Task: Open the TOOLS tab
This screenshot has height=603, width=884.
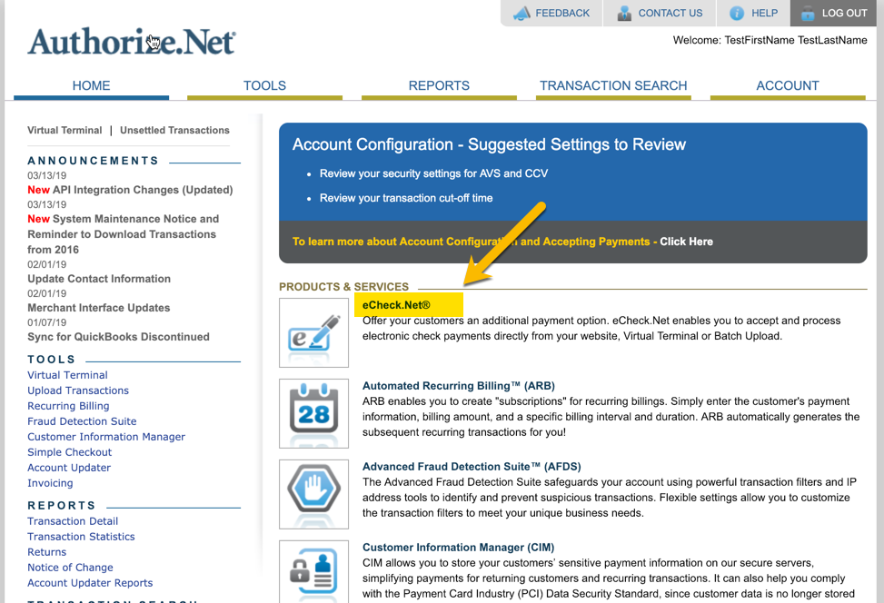Action: [264, 85]
